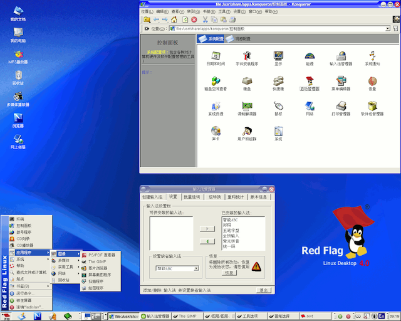The height and width of the screenshot is (321, 401).
Task: Expand the 多媒体 submenu entry
Action: [x=65, y=260]
